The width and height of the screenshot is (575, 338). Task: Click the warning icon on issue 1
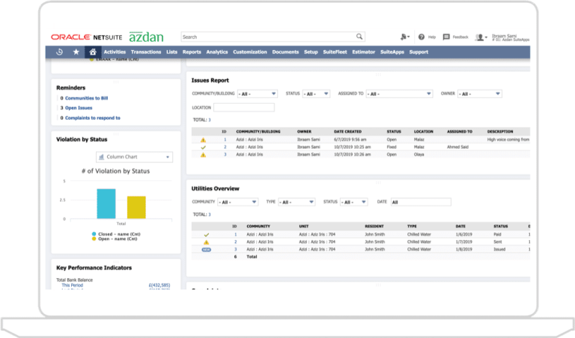point(203,140)
